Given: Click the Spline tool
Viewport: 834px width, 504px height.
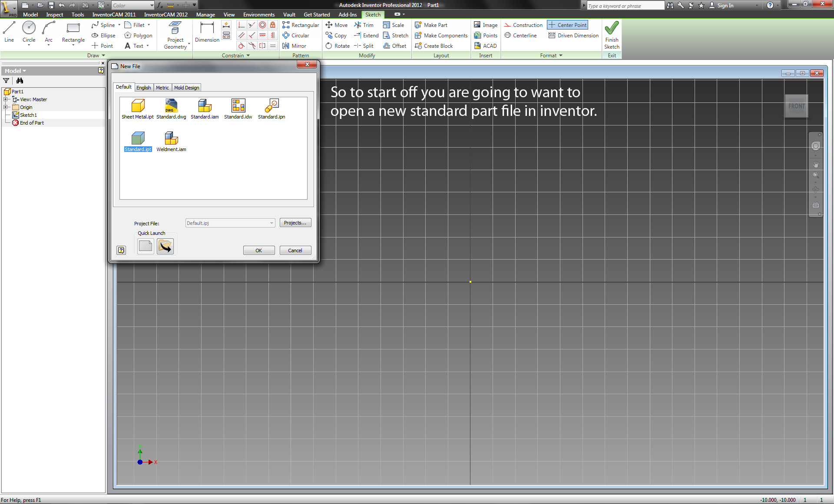Looking at the screenshot, I should point(104,25).
